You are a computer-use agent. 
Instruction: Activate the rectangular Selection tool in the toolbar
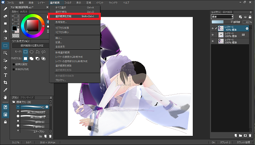click(x=5, y=46)
